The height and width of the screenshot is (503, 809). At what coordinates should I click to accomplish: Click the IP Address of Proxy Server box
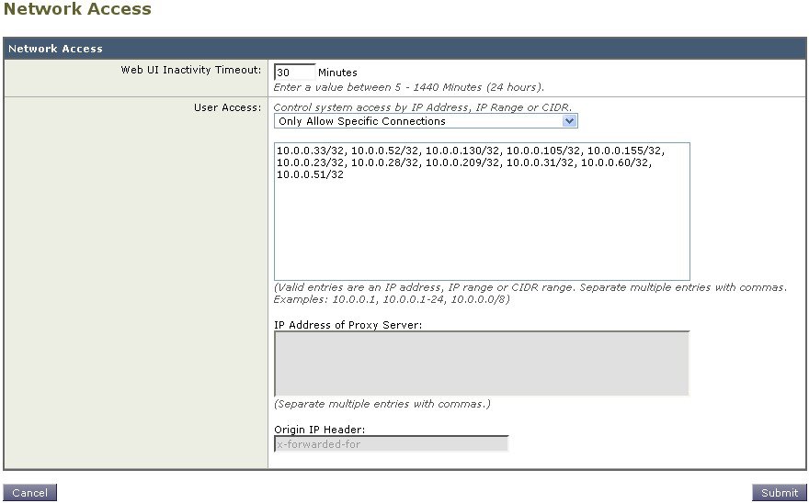(481, 363)
